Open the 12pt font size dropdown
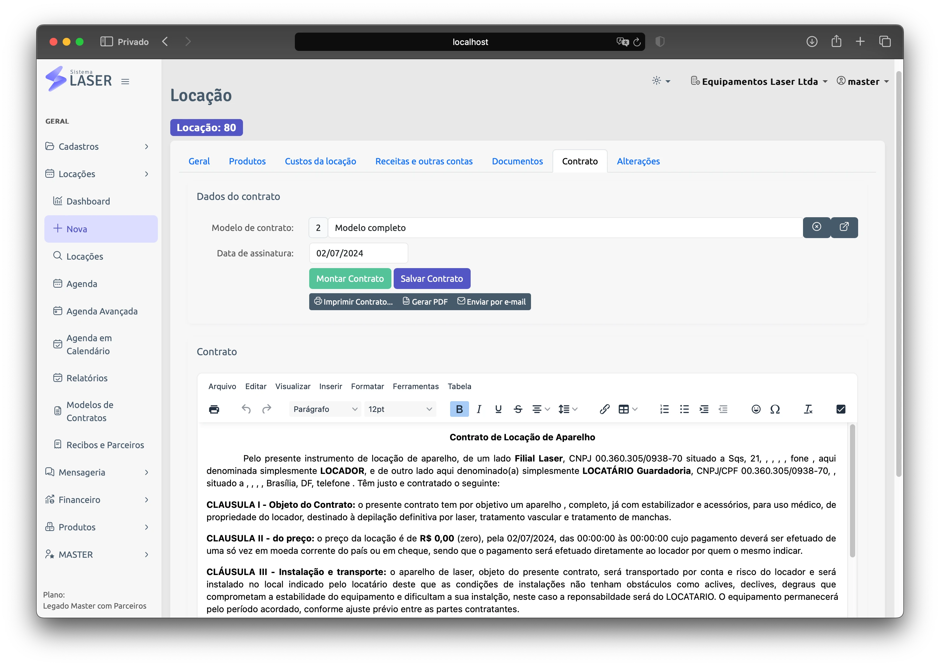This screenshot has height=666, width=940. (400, 409)
